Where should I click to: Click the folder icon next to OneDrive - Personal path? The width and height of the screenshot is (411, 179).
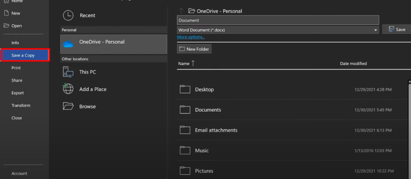pyautogui.click(x=191, y=11)
